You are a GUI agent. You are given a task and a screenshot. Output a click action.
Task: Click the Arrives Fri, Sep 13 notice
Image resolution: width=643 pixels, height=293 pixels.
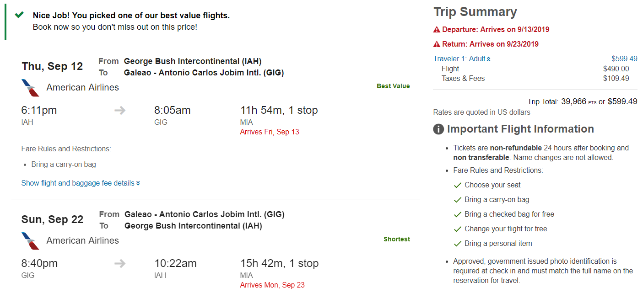click(x=270, y=132)
